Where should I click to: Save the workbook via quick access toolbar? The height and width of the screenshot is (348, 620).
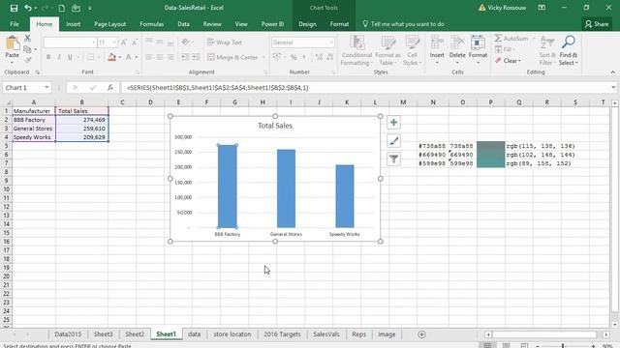click(14, 8)
